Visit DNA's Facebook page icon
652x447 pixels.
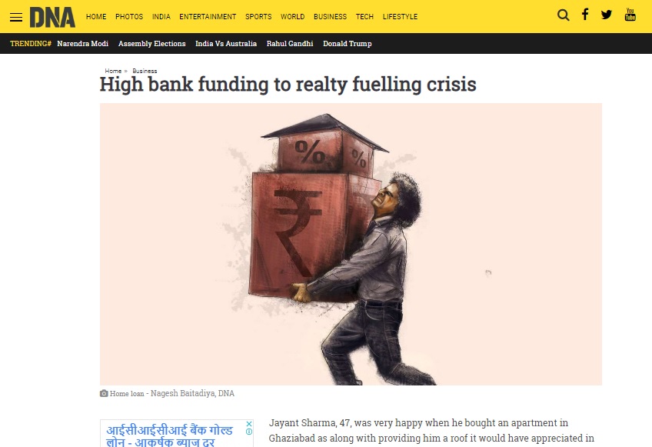click(585, 15)
